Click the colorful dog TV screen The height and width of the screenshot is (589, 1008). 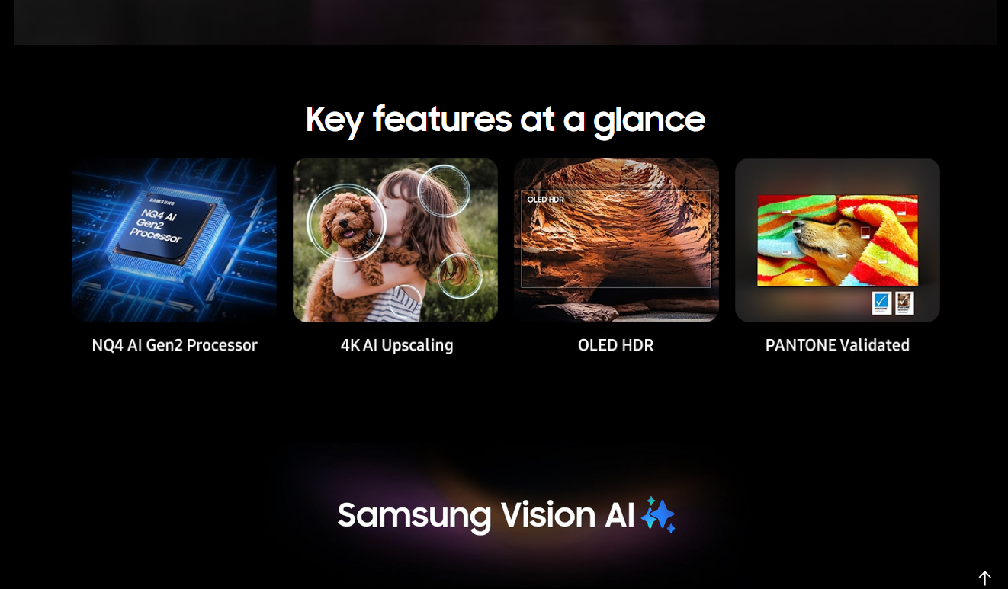[837, 240]
